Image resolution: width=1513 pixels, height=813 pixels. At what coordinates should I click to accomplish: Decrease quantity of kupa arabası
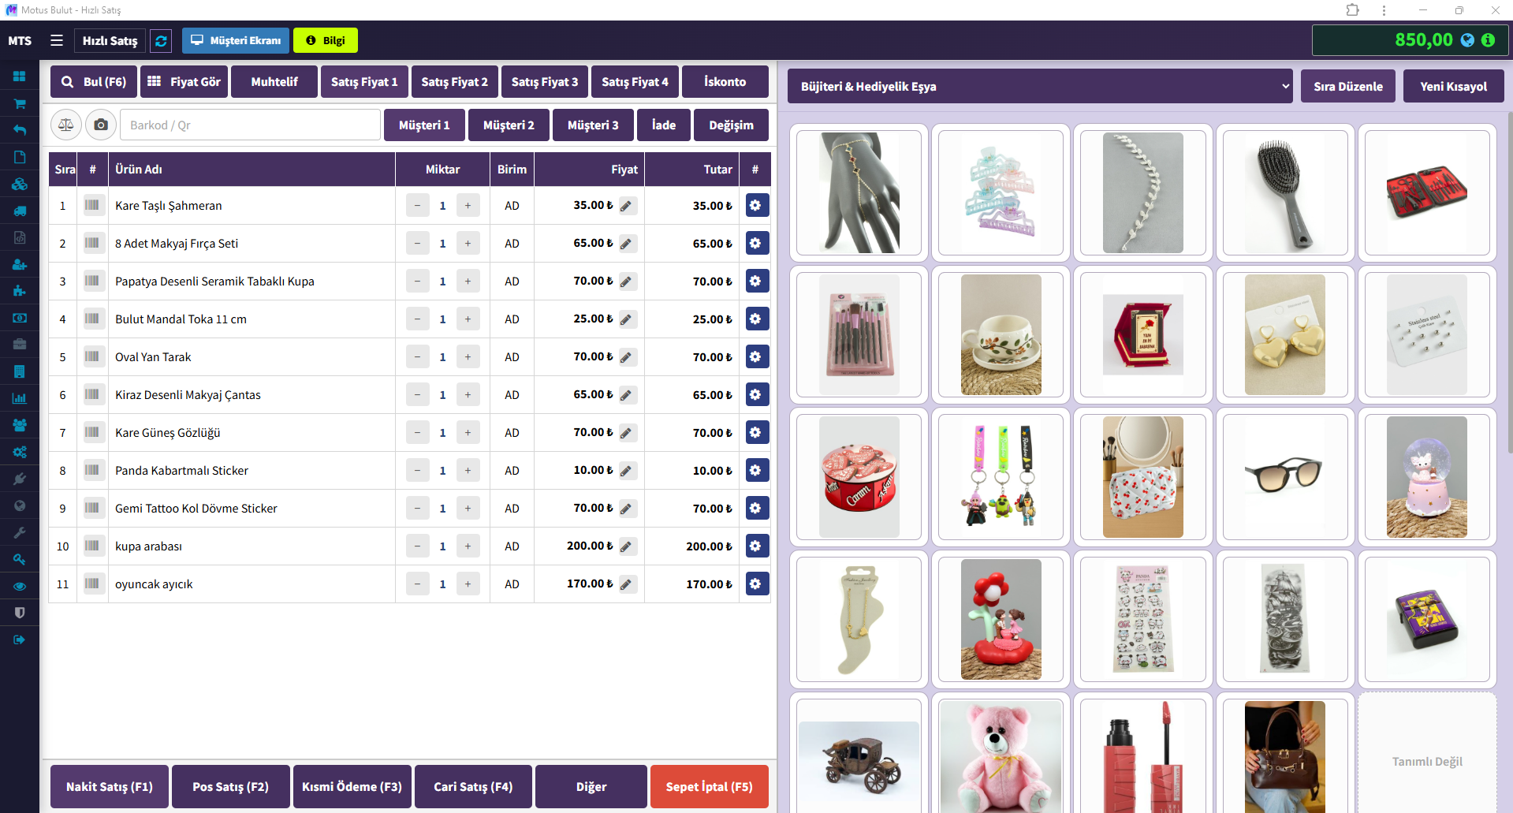coord(417,546)
